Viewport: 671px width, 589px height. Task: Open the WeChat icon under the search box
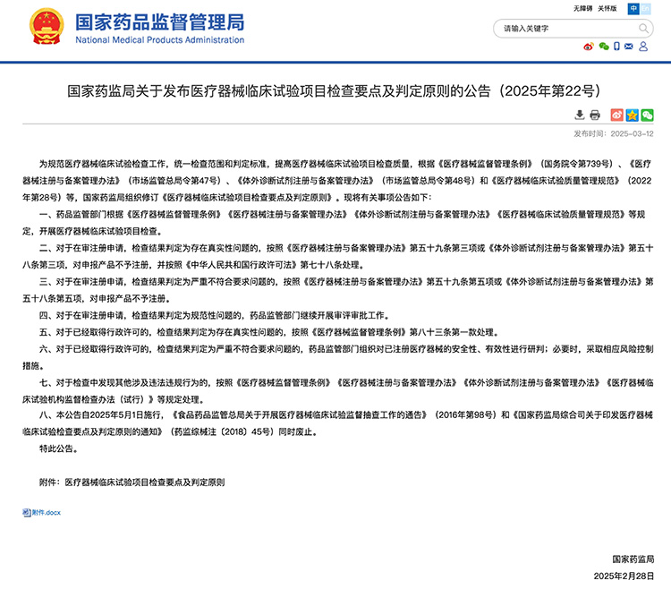[604, 47]
